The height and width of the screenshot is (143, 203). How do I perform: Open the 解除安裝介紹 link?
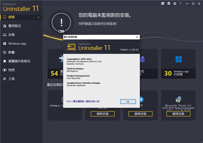(93, 101)
